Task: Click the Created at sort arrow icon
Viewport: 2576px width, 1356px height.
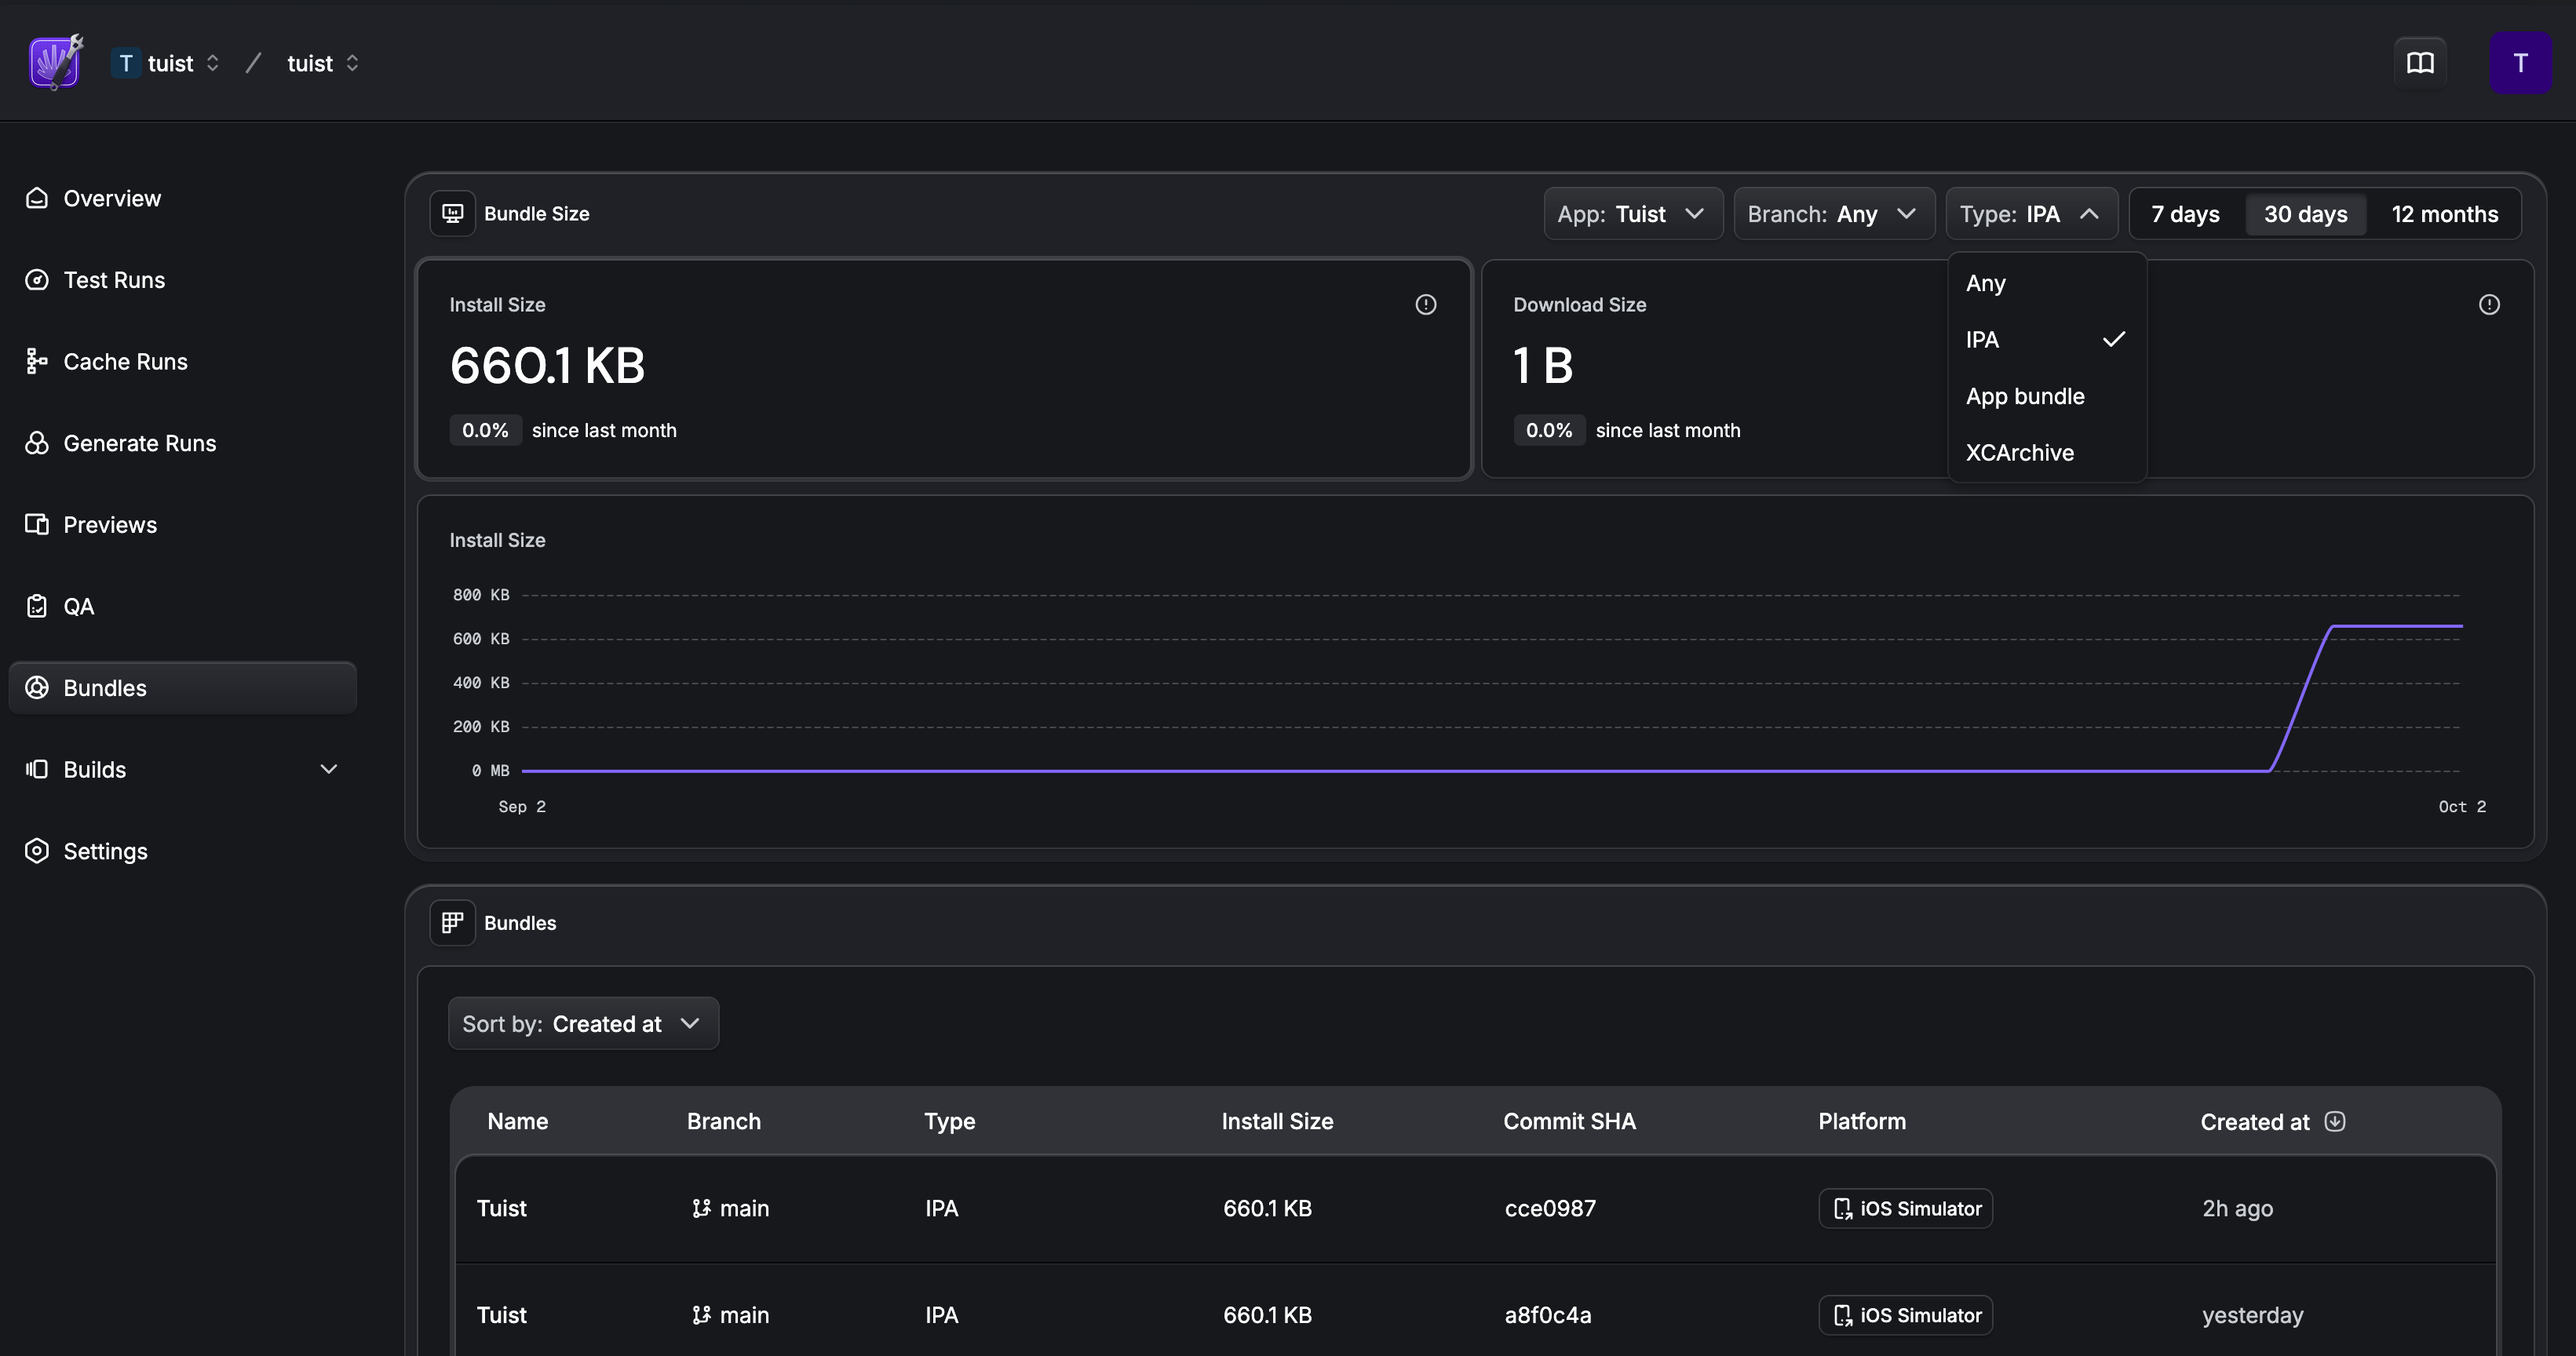Action: coord(2334,1121)
